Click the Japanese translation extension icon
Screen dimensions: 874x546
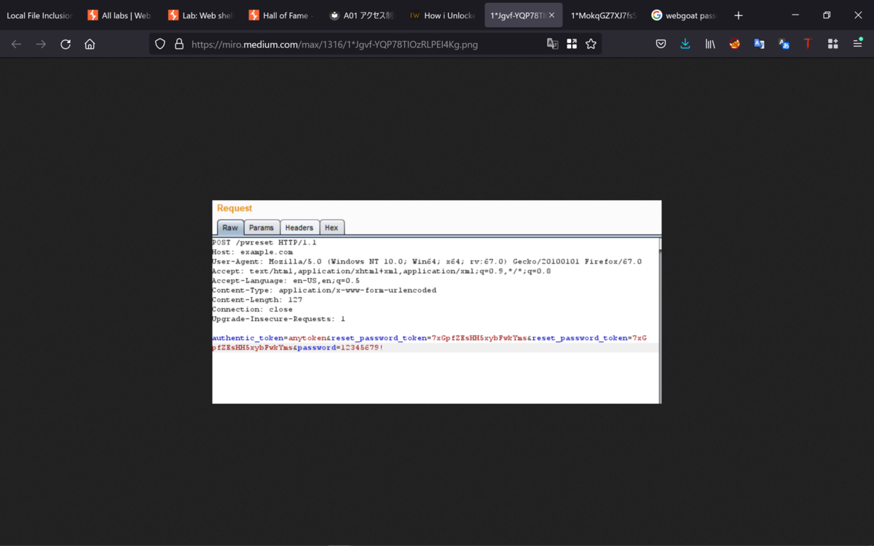[784, 44]
